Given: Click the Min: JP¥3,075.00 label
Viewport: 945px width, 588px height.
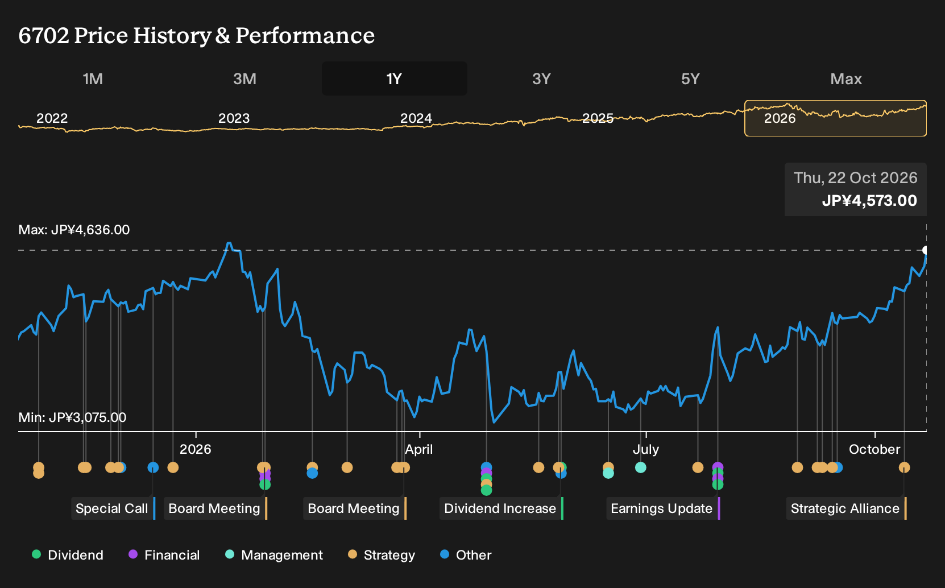Looking at the screenshot, I should [x=72, y=417].
